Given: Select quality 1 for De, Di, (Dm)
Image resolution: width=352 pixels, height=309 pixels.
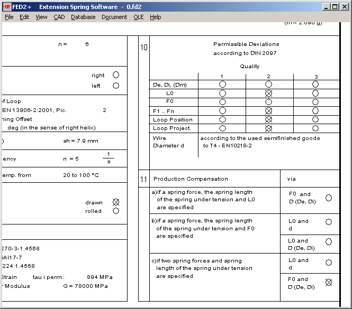Looking at the screenshot, I should (x=222, y=85).
